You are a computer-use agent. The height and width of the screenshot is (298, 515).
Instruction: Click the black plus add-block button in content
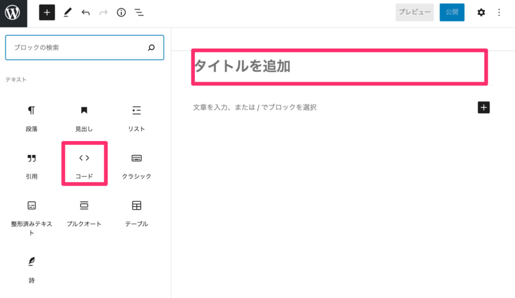pyautogui.click(x=483, y=108)
